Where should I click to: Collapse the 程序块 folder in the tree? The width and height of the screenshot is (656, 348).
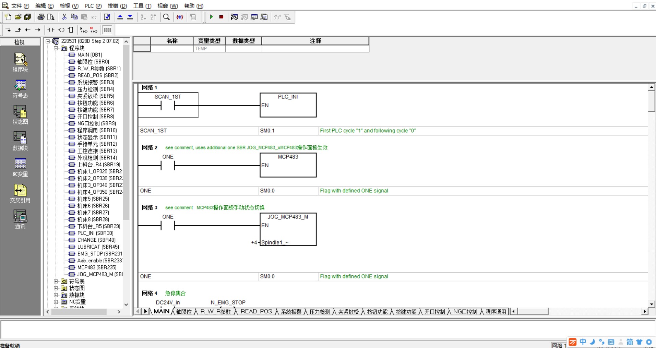pos(56,48)
